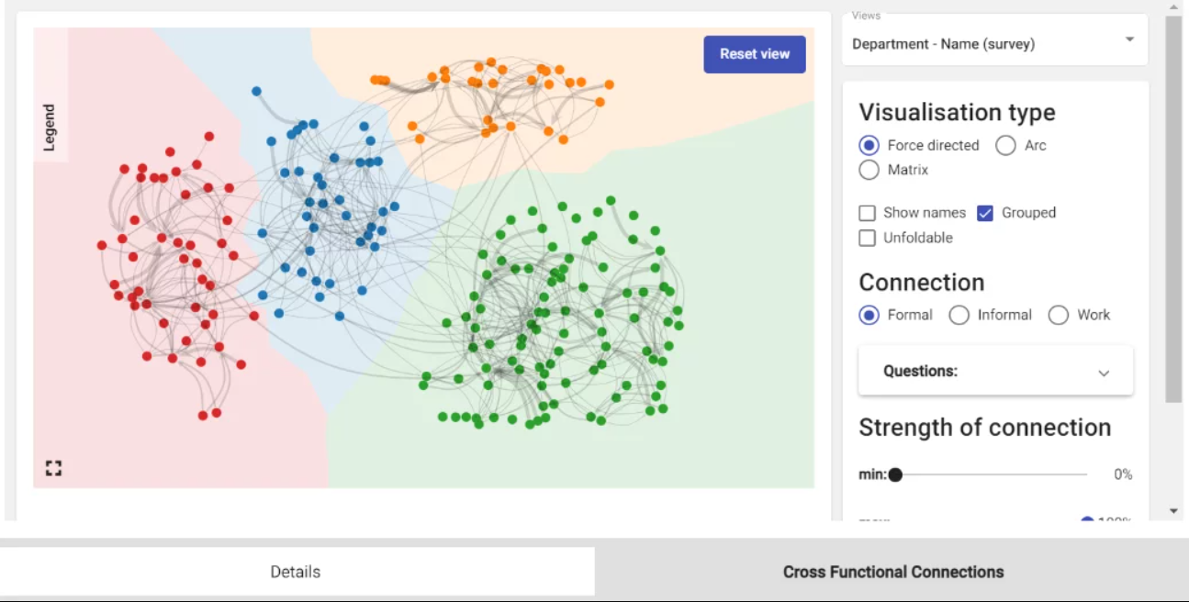Open the Cross Functional Connections tab
The height and width of the screenshot is (602, 1189).
click(x=892, y=571)
